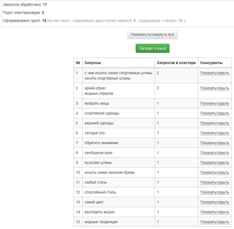
Task: Select the query "обратить внимание"
Action: pos(101,143)
